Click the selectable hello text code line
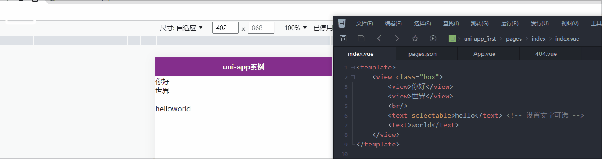The width and height of the screenshot is (602, 159). [445, 115]
